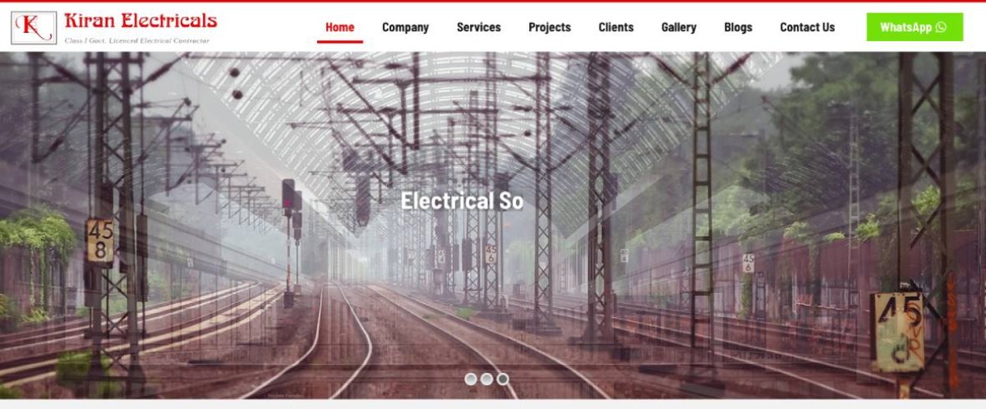Open the Gallery page
The width and height of the screenshot is (986, 409).
pyautogui.click(x=679, y=27)
